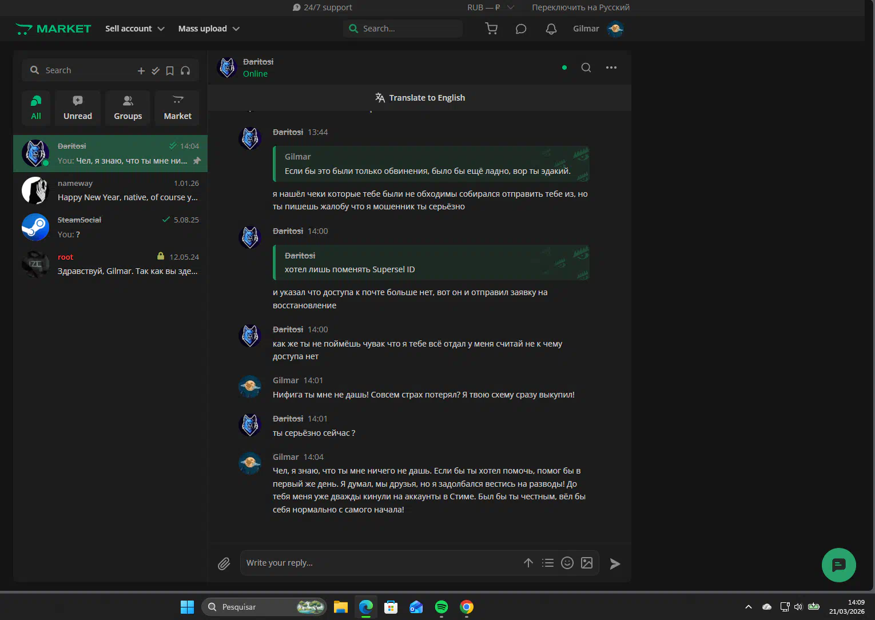Switch to the Unread chats tab
Viewport: 875px width, 620px height.
click(x=78, y=108)
